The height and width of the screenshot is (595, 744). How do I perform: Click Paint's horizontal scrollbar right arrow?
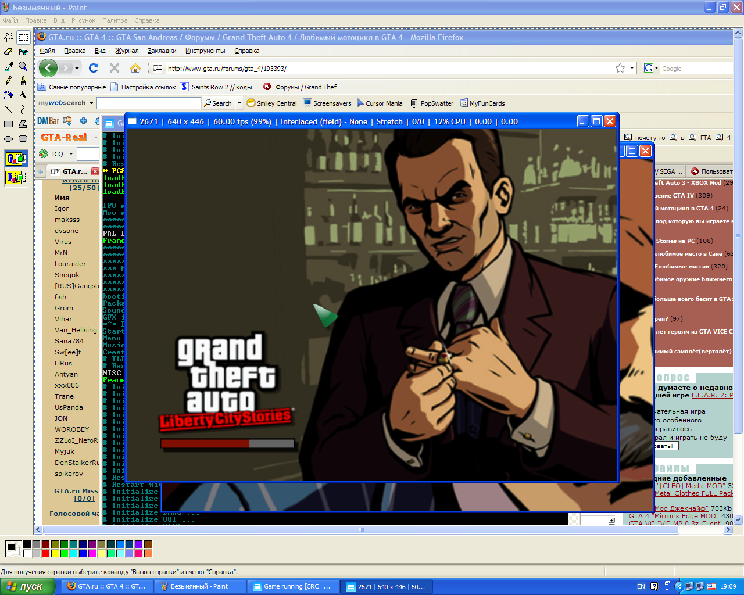click(728, 530)
